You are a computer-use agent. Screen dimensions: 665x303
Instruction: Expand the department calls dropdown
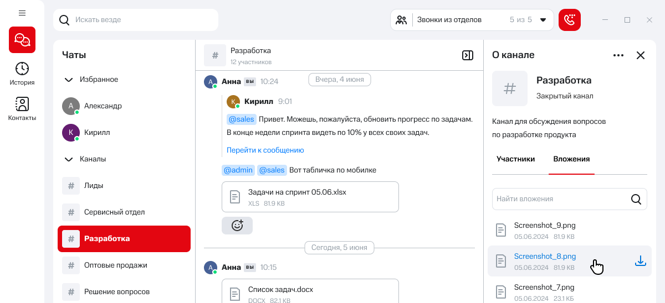[543, 20]
